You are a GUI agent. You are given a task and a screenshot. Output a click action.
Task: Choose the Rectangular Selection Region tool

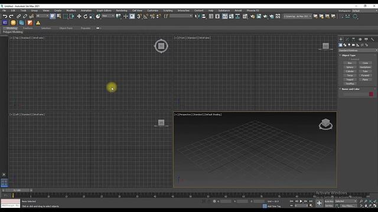[66, 16]
